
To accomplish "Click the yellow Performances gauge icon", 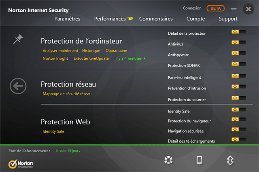I will point(130,19).
